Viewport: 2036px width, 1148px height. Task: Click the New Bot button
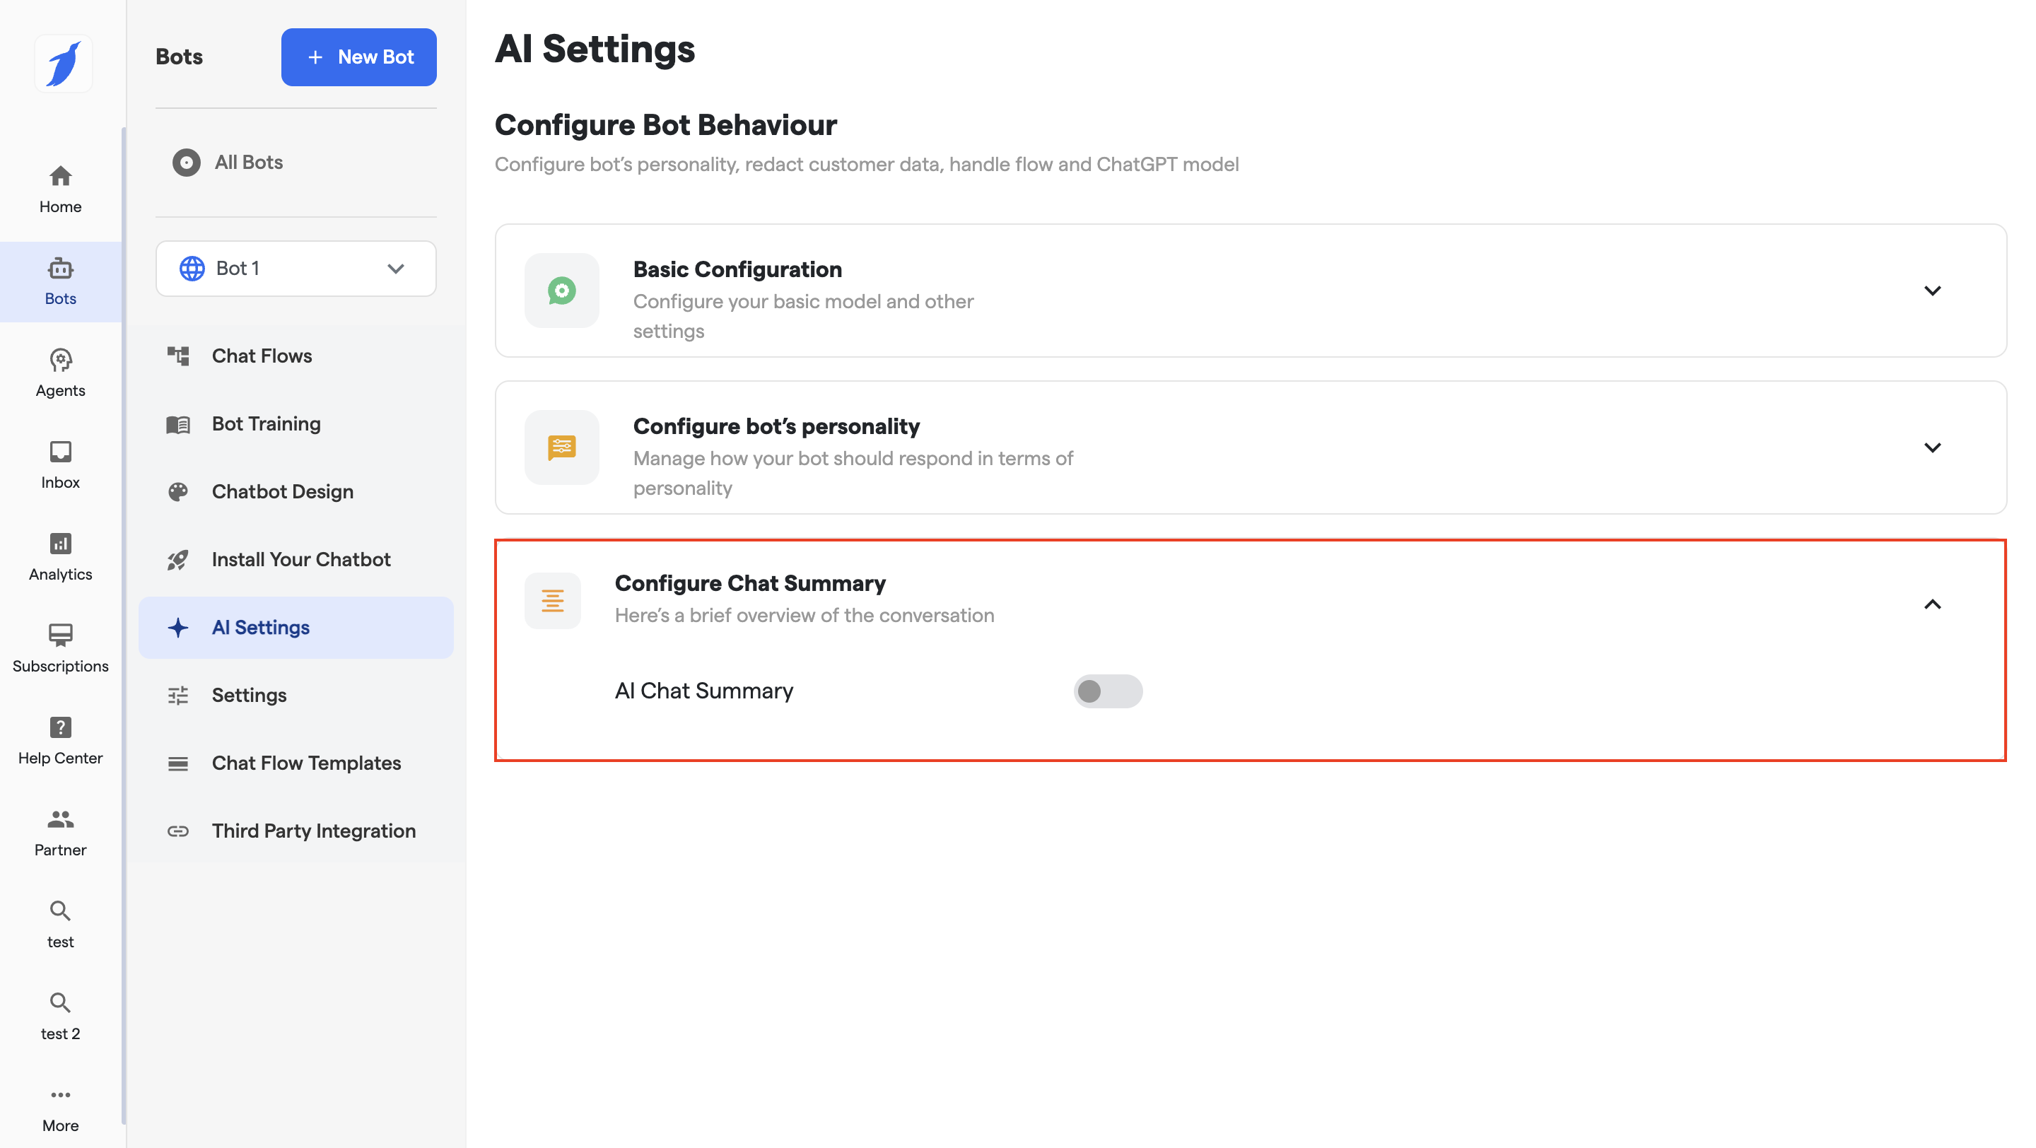tap(359, 57)
